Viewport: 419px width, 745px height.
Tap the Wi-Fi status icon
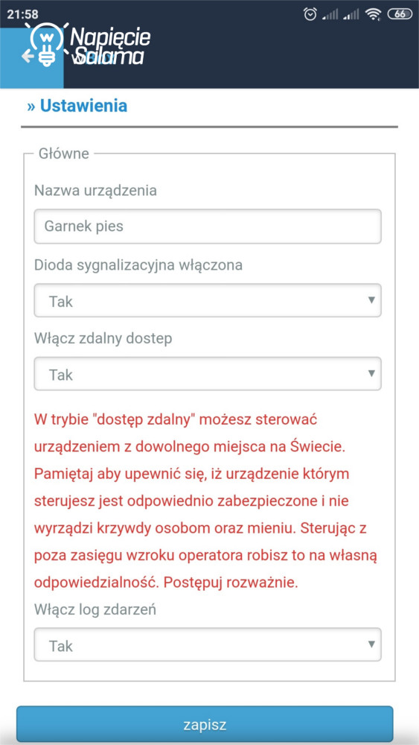tap(374, 15)
